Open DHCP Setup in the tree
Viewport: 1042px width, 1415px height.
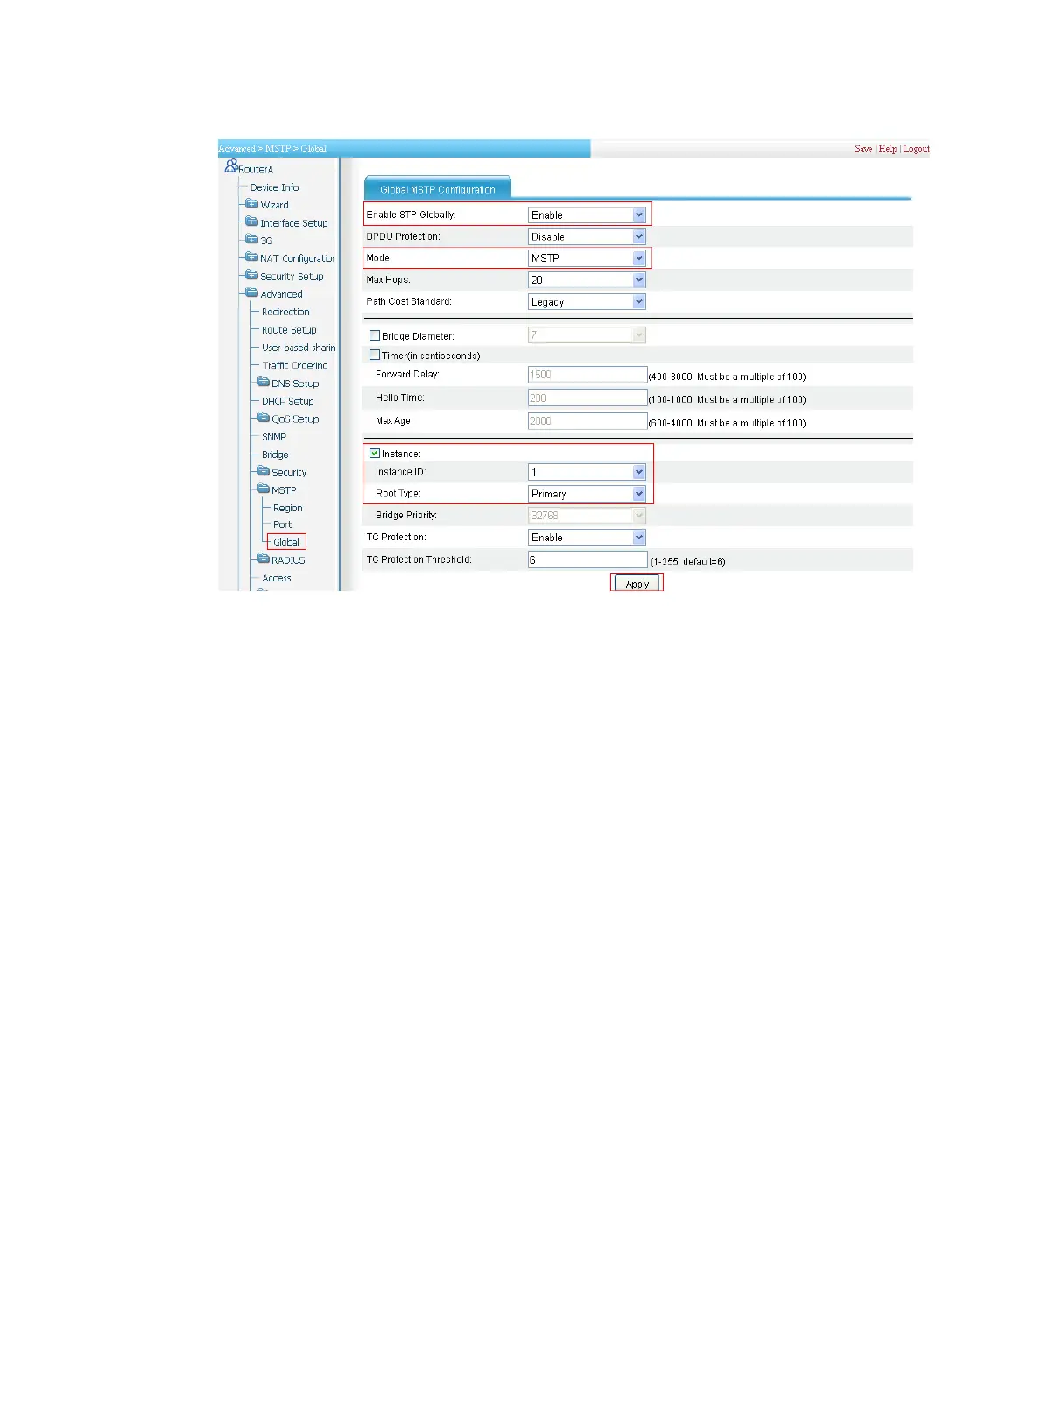click(287, 401)
